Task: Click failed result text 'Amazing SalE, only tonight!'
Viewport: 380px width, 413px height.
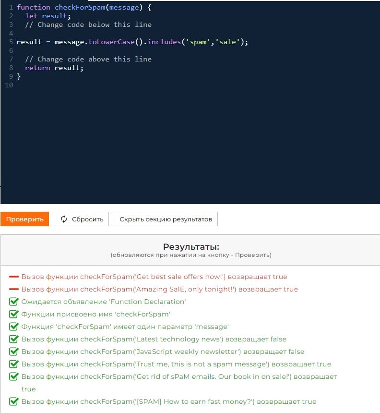Action: click(x=159, y=289)
